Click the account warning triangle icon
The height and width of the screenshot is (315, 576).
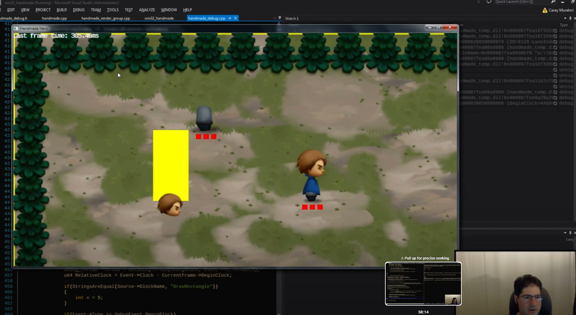coord(545,10)
